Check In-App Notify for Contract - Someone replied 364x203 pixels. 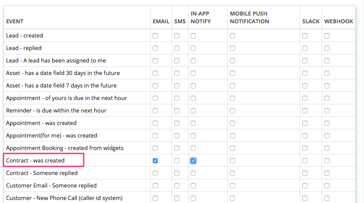tap(193, 173)
